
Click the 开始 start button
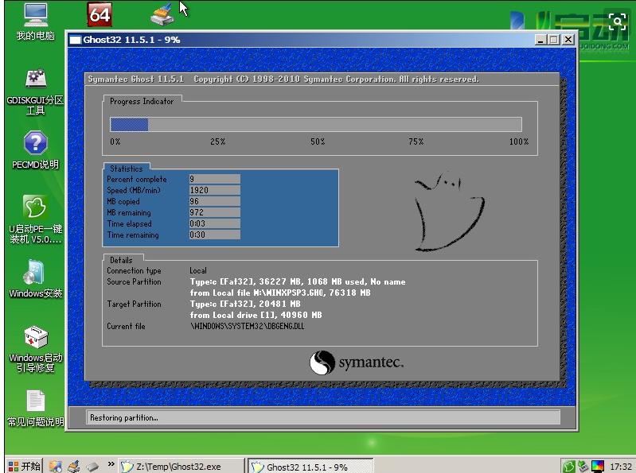[x=24, y=466]
